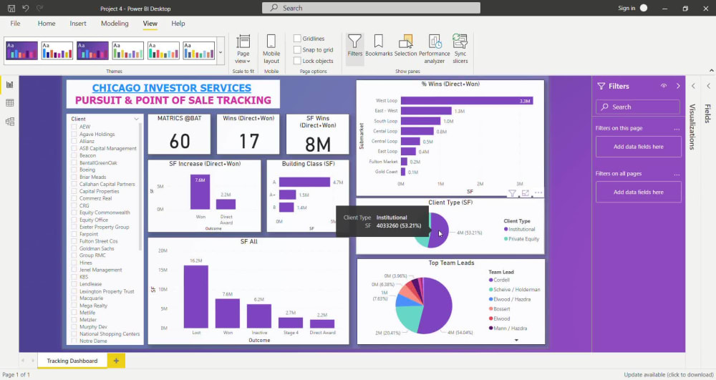Click Add data fields under this page
The image size is (716, 380).
[639, 147]
